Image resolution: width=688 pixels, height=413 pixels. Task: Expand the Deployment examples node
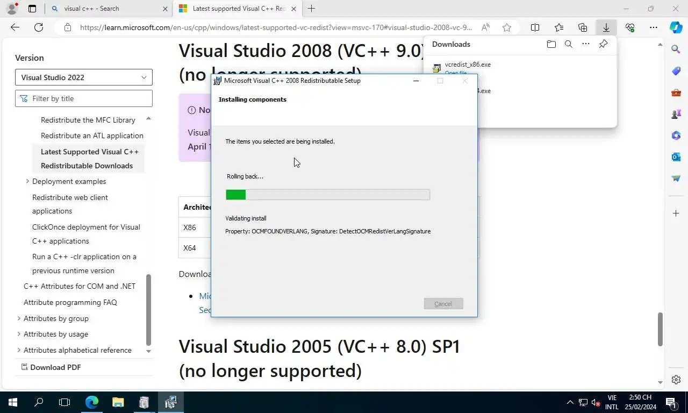point(27,181)
